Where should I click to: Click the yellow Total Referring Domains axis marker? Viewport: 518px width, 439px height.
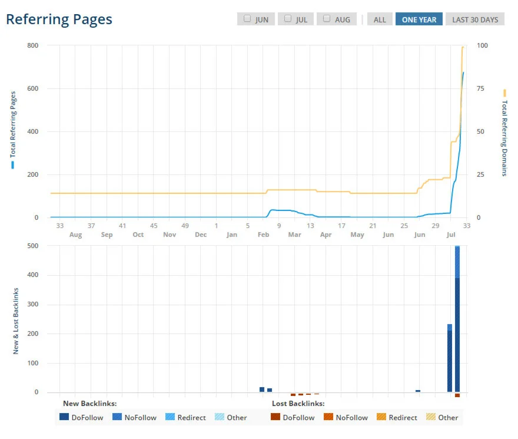point(504,93)
